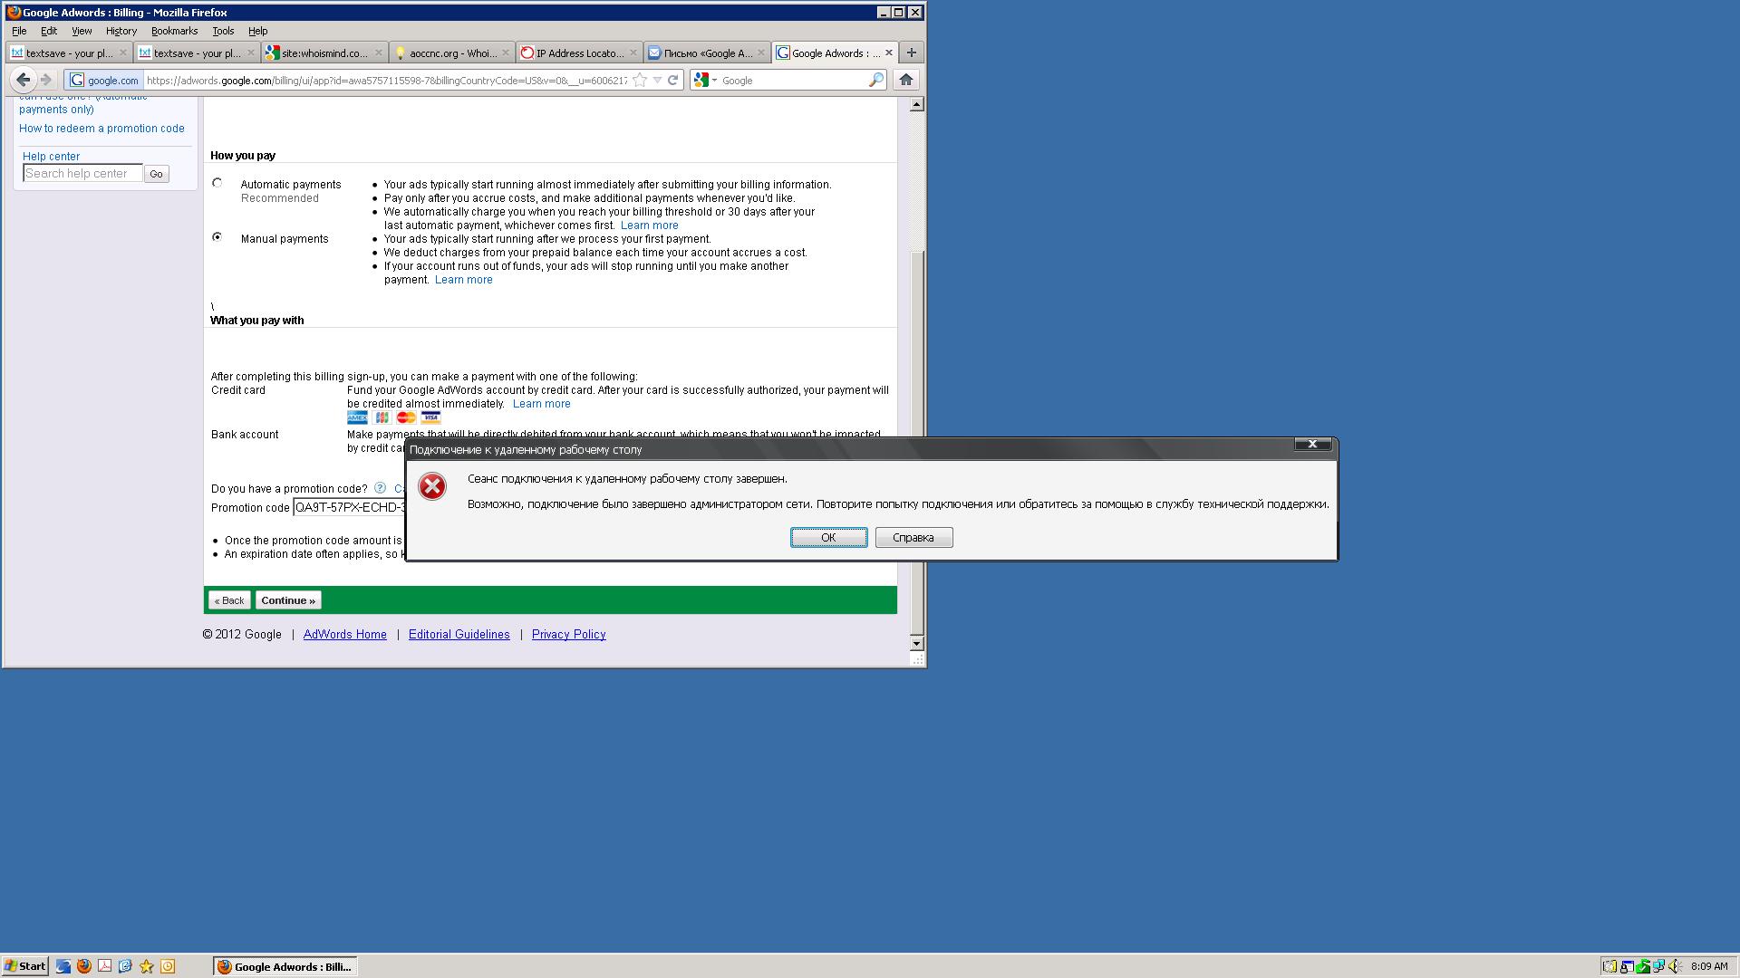Click Learn more under Manual payments
Viewport: 1740px width, 978px height.
463,280
